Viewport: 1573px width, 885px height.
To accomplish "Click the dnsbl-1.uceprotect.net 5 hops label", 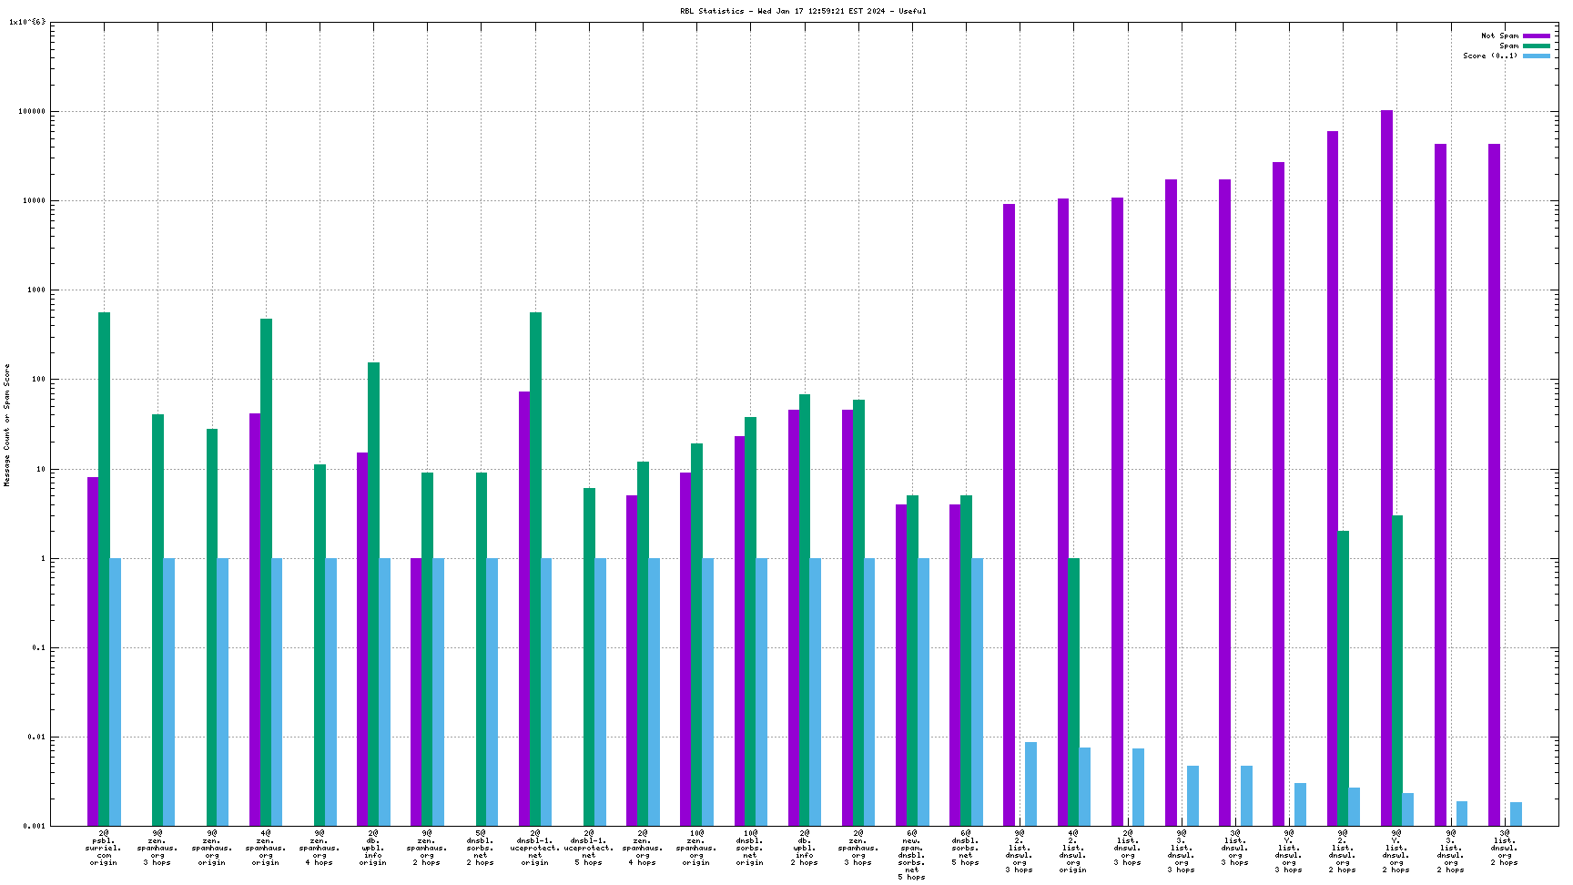I will [589, 848].
